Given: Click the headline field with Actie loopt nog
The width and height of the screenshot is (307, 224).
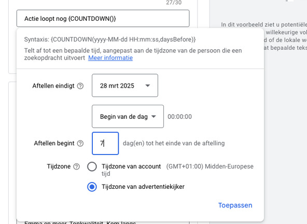Looking at the screenshot, I should click(x=103, y=18).
